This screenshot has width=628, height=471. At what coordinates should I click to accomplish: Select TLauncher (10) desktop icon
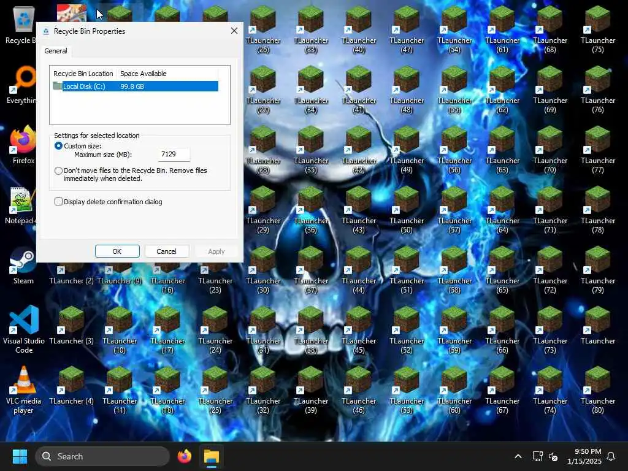120,329
